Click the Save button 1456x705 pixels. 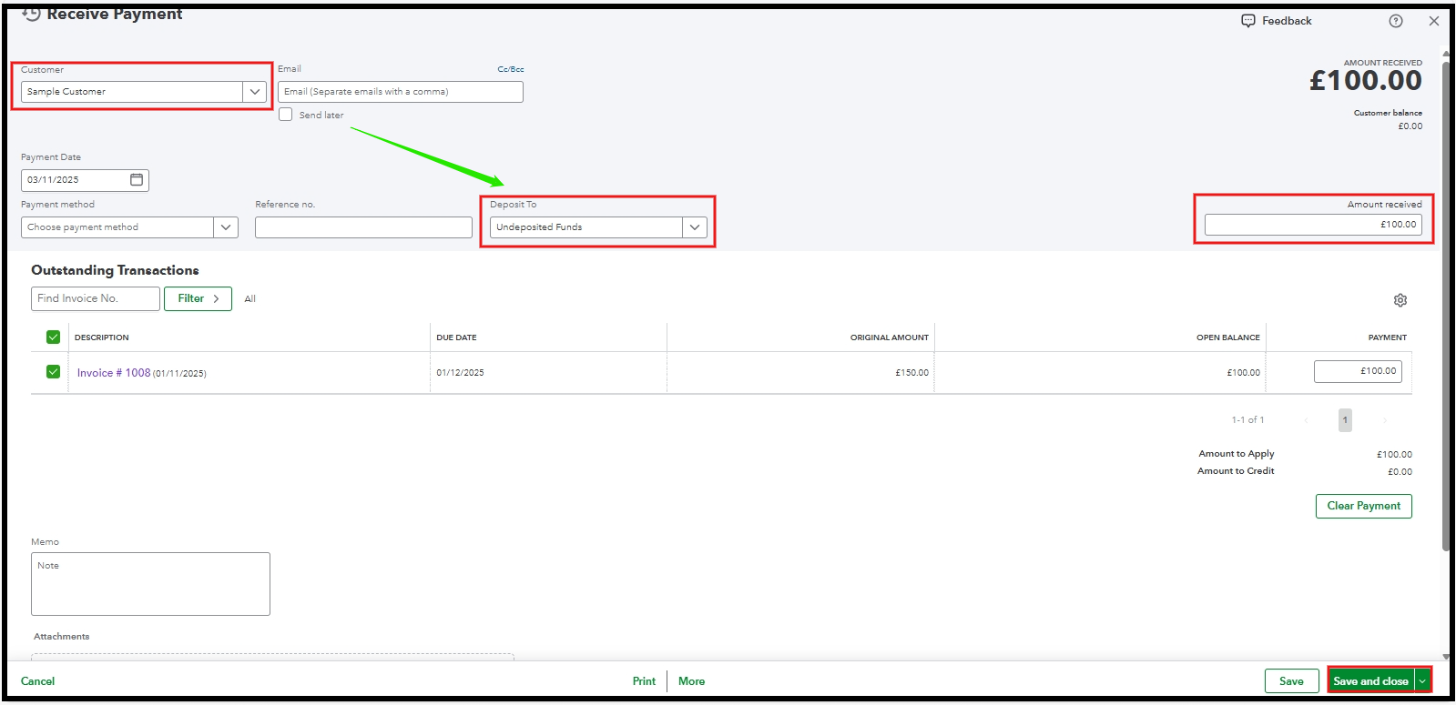pyautogui.click(x=1291, y=681)
